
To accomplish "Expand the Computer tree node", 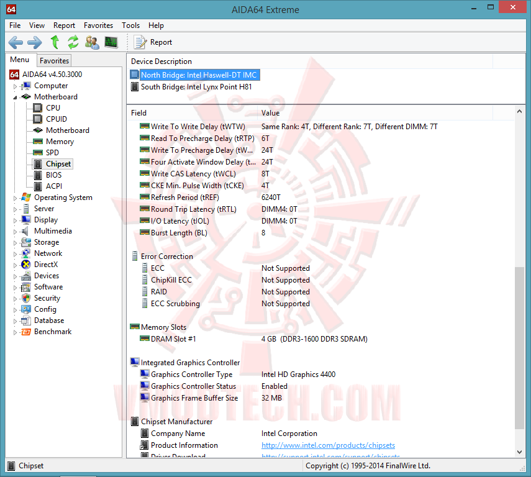I will pyautogui.click(x=15, y=86).
